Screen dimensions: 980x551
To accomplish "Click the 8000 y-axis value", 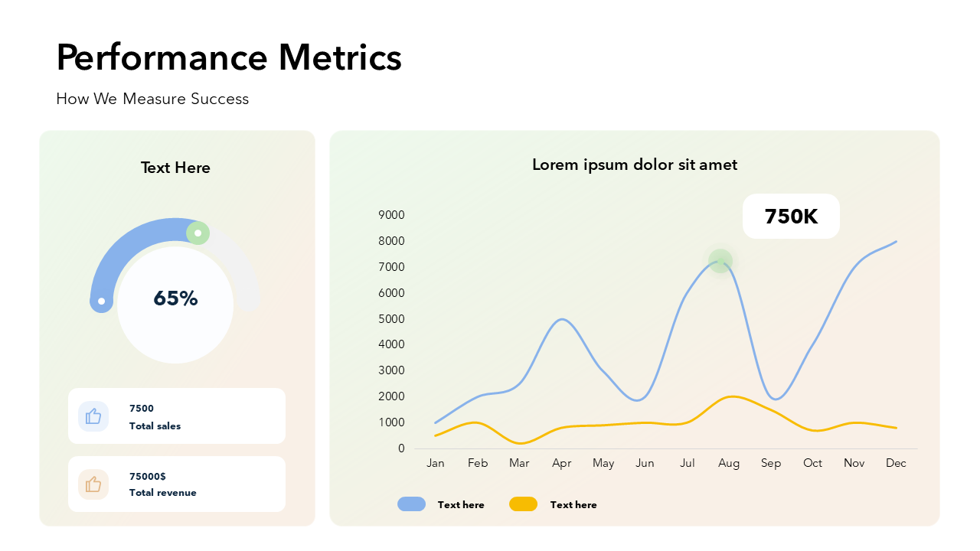I will point(391,241).
